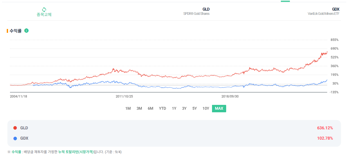Click the 종목교체 swap icon
351x157 pixels.
coord(44,10)
